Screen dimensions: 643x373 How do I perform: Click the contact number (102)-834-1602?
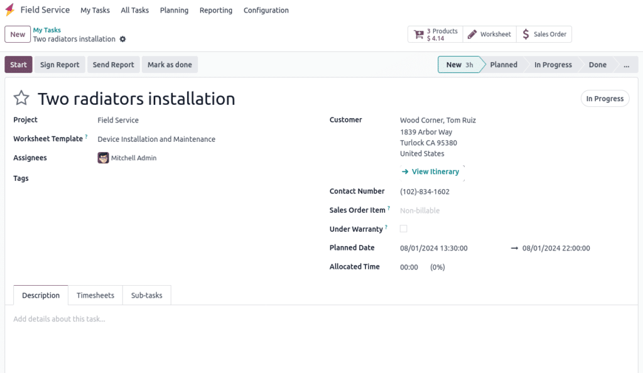click(x=425, y=192)
